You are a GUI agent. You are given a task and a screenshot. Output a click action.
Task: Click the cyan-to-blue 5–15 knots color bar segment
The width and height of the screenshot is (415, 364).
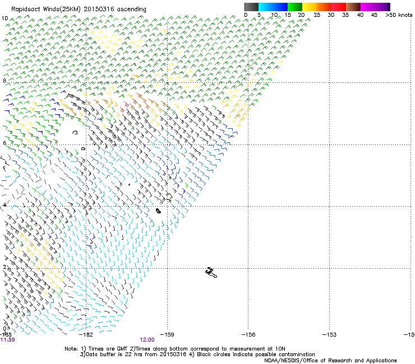(x=273, y=7)
